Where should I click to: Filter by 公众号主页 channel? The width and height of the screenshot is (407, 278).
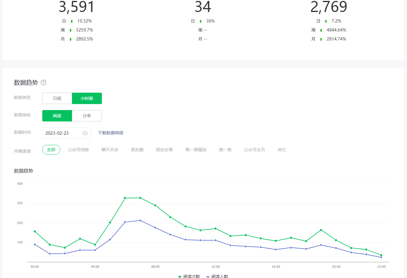(254, 150)
